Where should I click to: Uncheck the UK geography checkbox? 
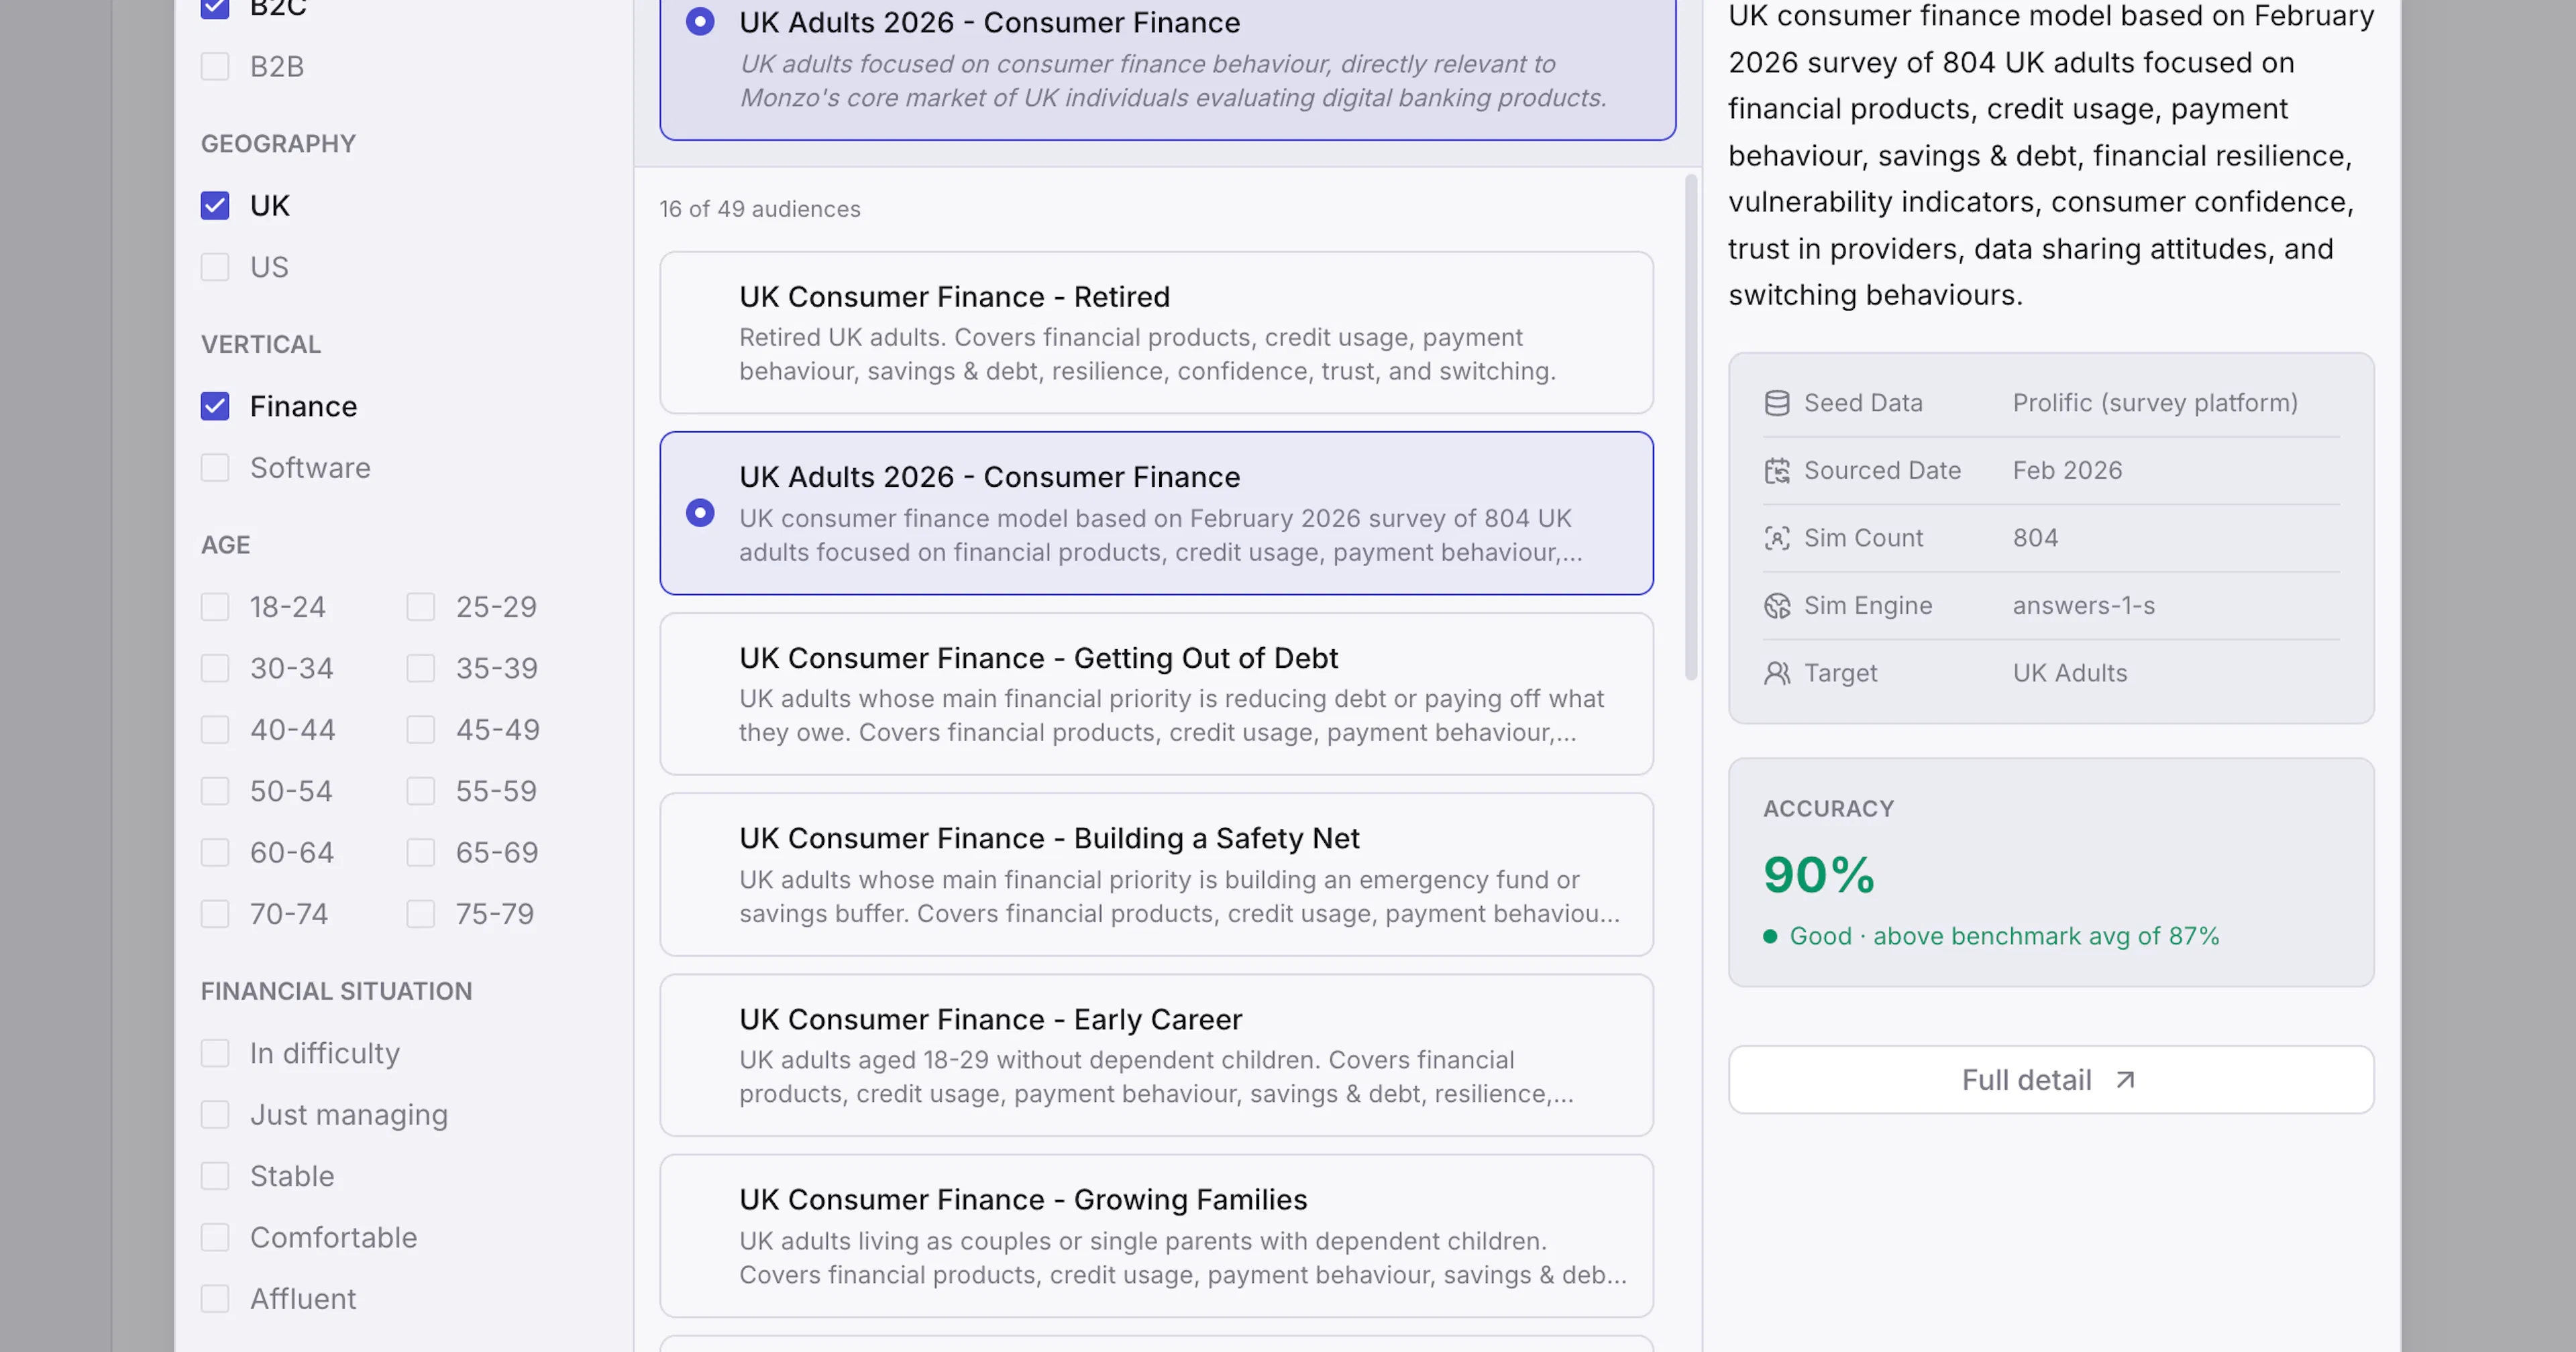[215, 206]
